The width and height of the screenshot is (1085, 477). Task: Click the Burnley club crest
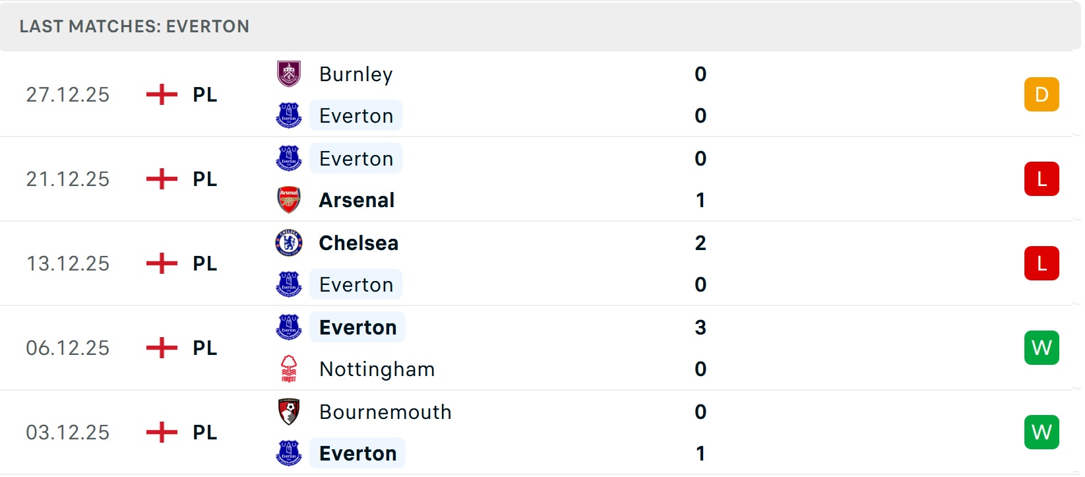point(289,74)
